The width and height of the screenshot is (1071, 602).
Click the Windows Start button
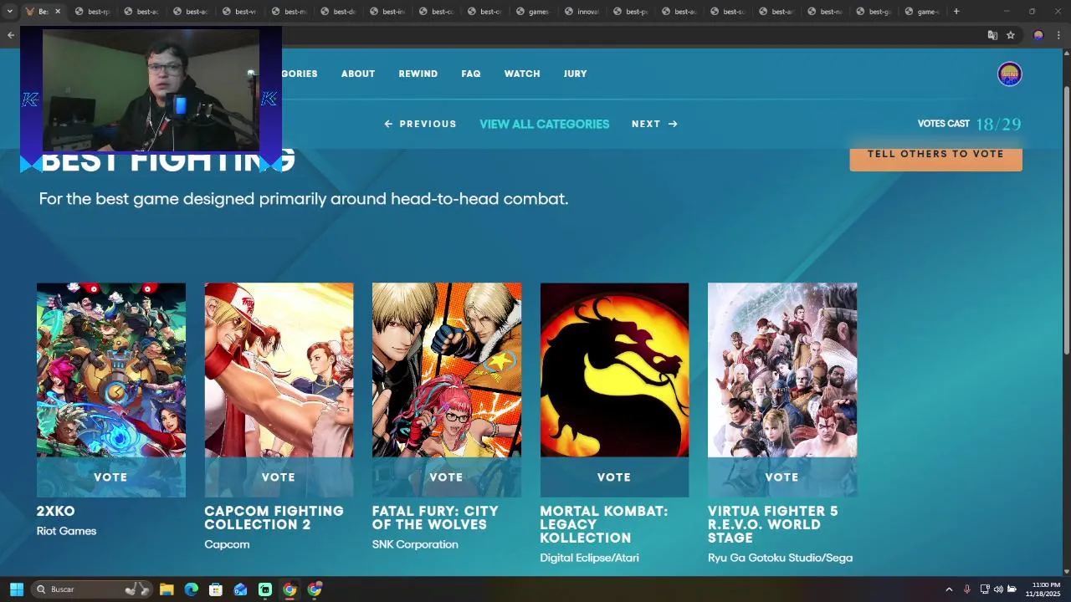pos(16,589)
